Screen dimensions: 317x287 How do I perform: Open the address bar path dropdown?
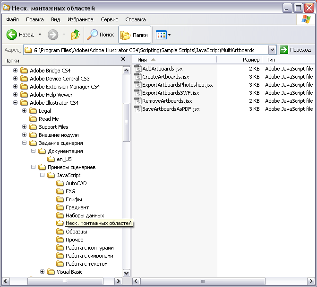(x=272, y=50)
